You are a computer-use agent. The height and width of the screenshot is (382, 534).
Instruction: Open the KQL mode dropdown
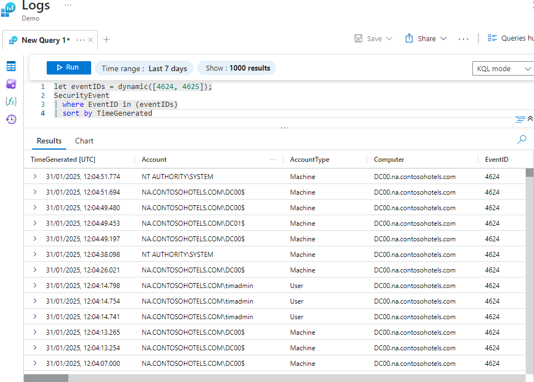click(503, 68)
